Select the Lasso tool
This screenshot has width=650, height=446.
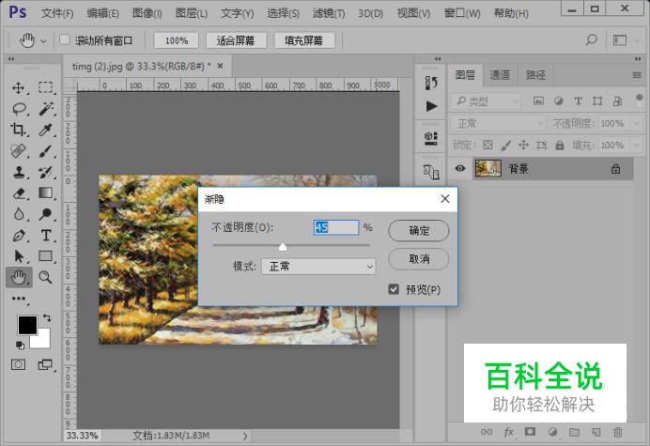click(x=19, y=109)
